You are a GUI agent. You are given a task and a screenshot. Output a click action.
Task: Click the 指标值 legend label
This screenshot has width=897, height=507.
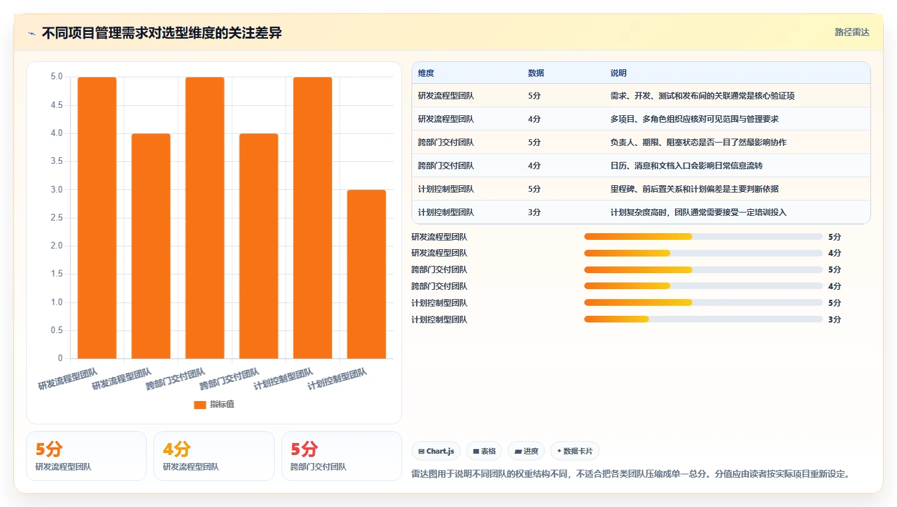[222, 404]
